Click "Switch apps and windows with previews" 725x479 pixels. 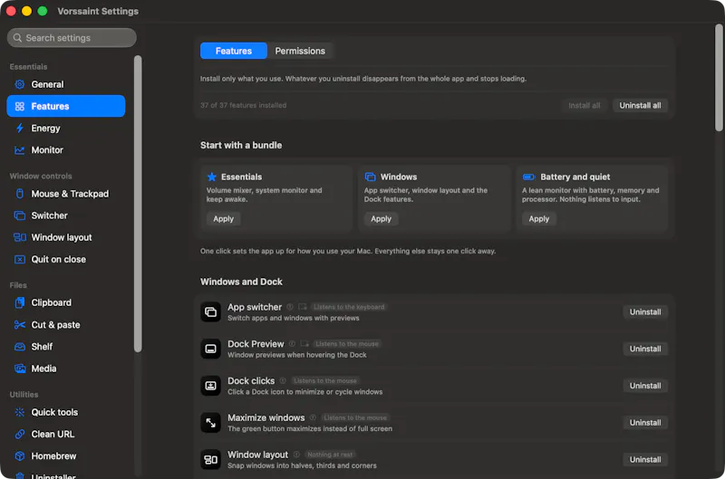coord(293,318)
